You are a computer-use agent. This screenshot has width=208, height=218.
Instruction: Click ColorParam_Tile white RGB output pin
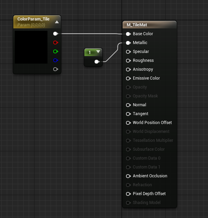56,33
